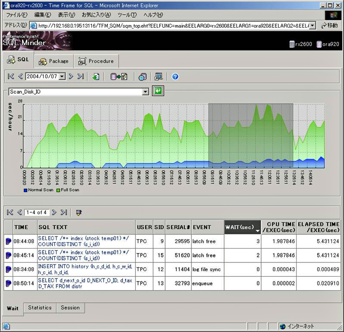This screenshot has height=332, width=344.
Task: Click the green import page icon in toolbar
Action: pos(96,77)
